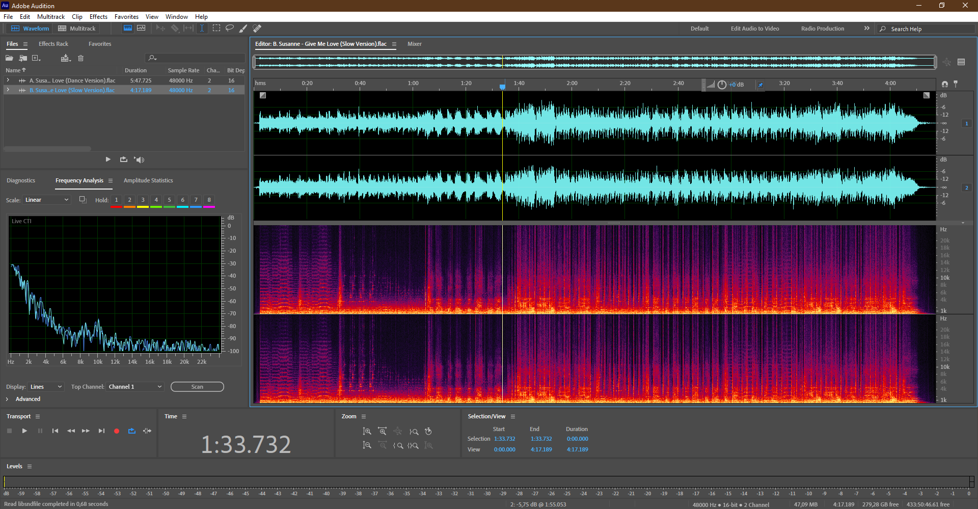Click the Scan button
This screenshot has width=978, height=509.
pos(197,387)
